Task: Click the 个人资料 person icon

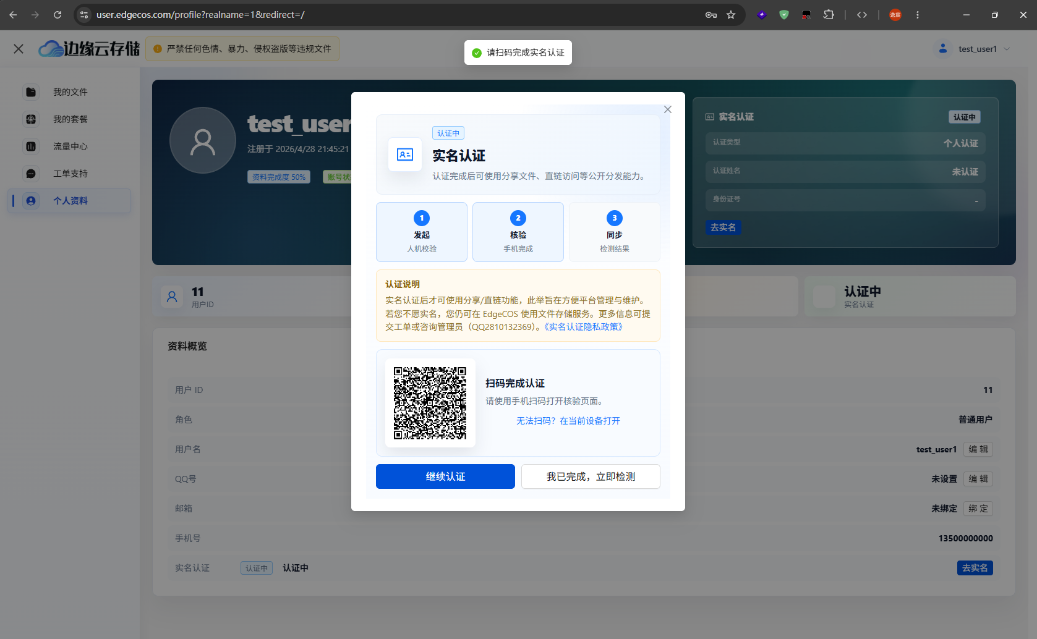Action: [31, 201]
